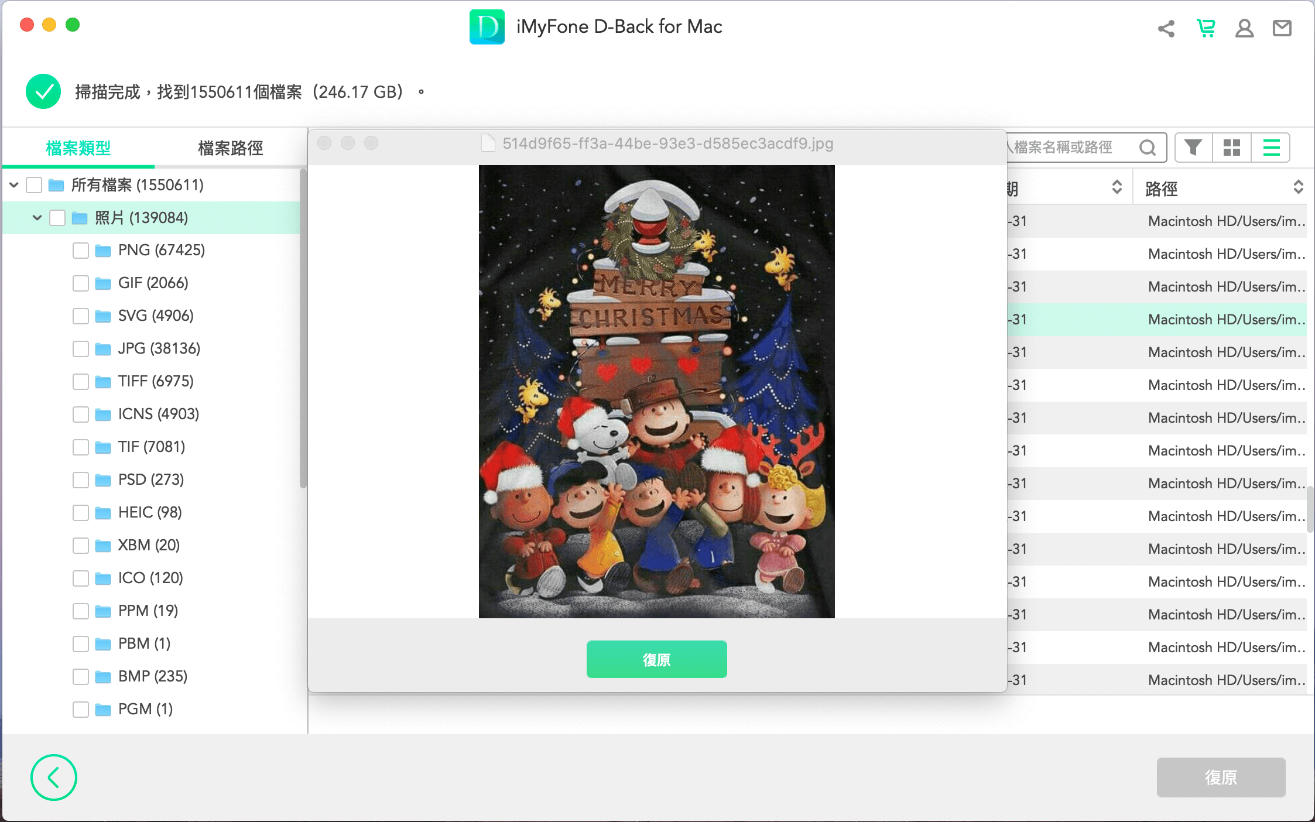
Task: Collapse the 所有檔案 tree root
Action: tap(14, 185)
